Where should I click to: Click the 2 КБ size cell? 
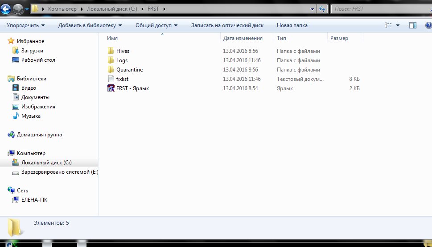click(x=354, y=88)
